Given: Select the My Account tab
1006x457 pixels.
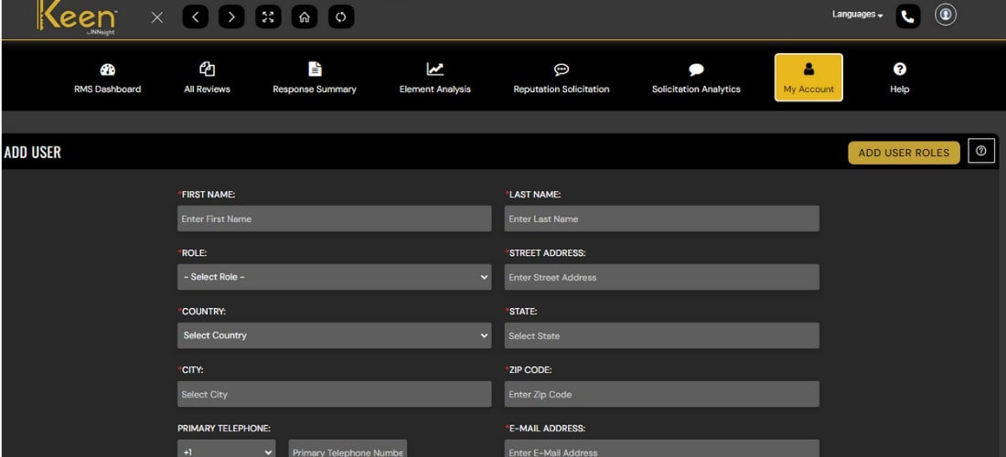Looking at the screenshot, I should [808, 78].
